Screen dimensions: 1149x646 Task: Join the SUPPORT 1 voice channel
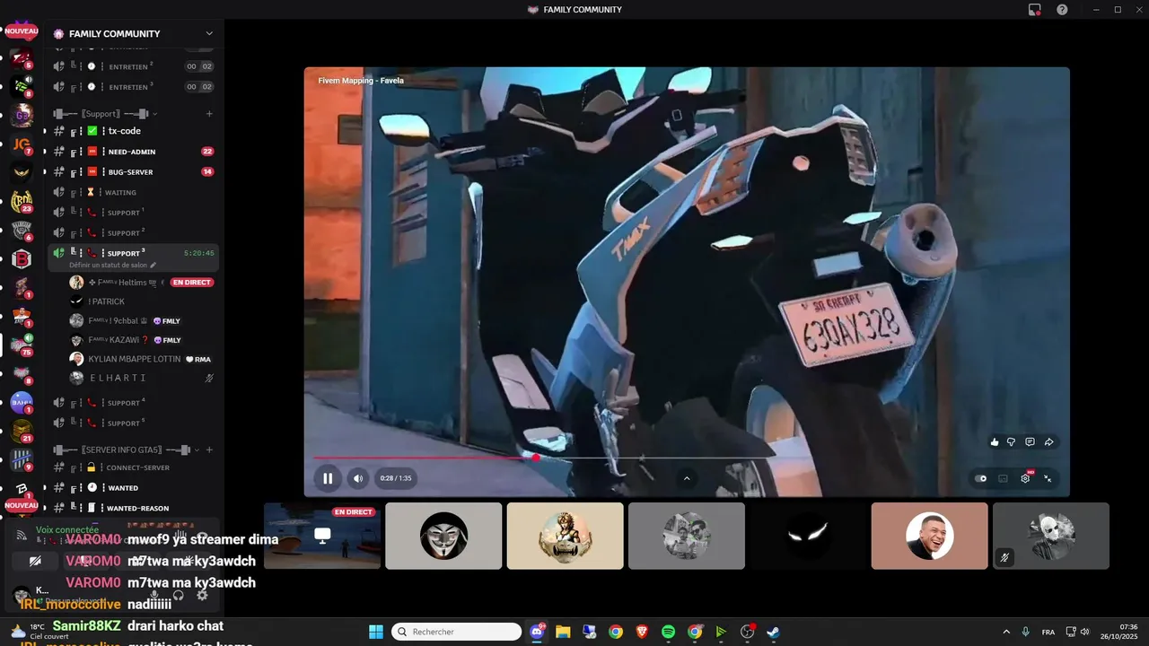coord(134,213)
